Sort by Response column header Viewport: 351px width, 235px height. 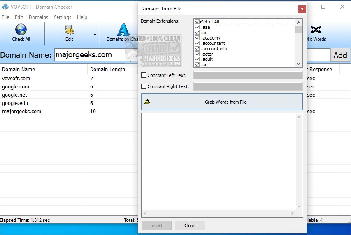(x=322, y=70)
